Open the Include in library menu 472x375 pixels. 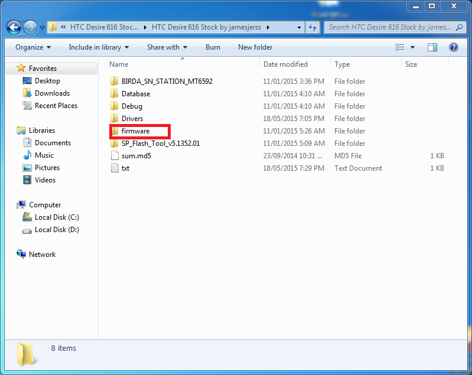pyautogui.click(x=99, y=47)
